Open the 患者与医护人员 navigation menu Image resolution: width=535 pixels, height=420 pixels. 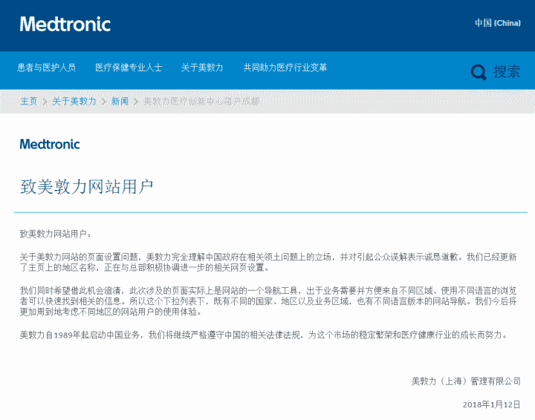point(46,68)
